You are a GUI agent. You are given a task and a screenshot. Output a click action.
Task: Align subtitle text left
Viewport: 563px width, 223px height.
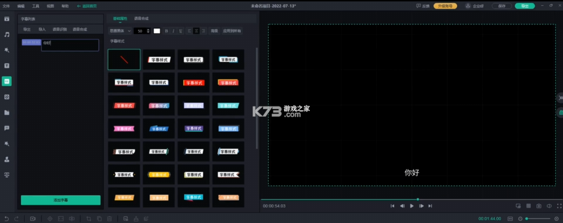189,31
